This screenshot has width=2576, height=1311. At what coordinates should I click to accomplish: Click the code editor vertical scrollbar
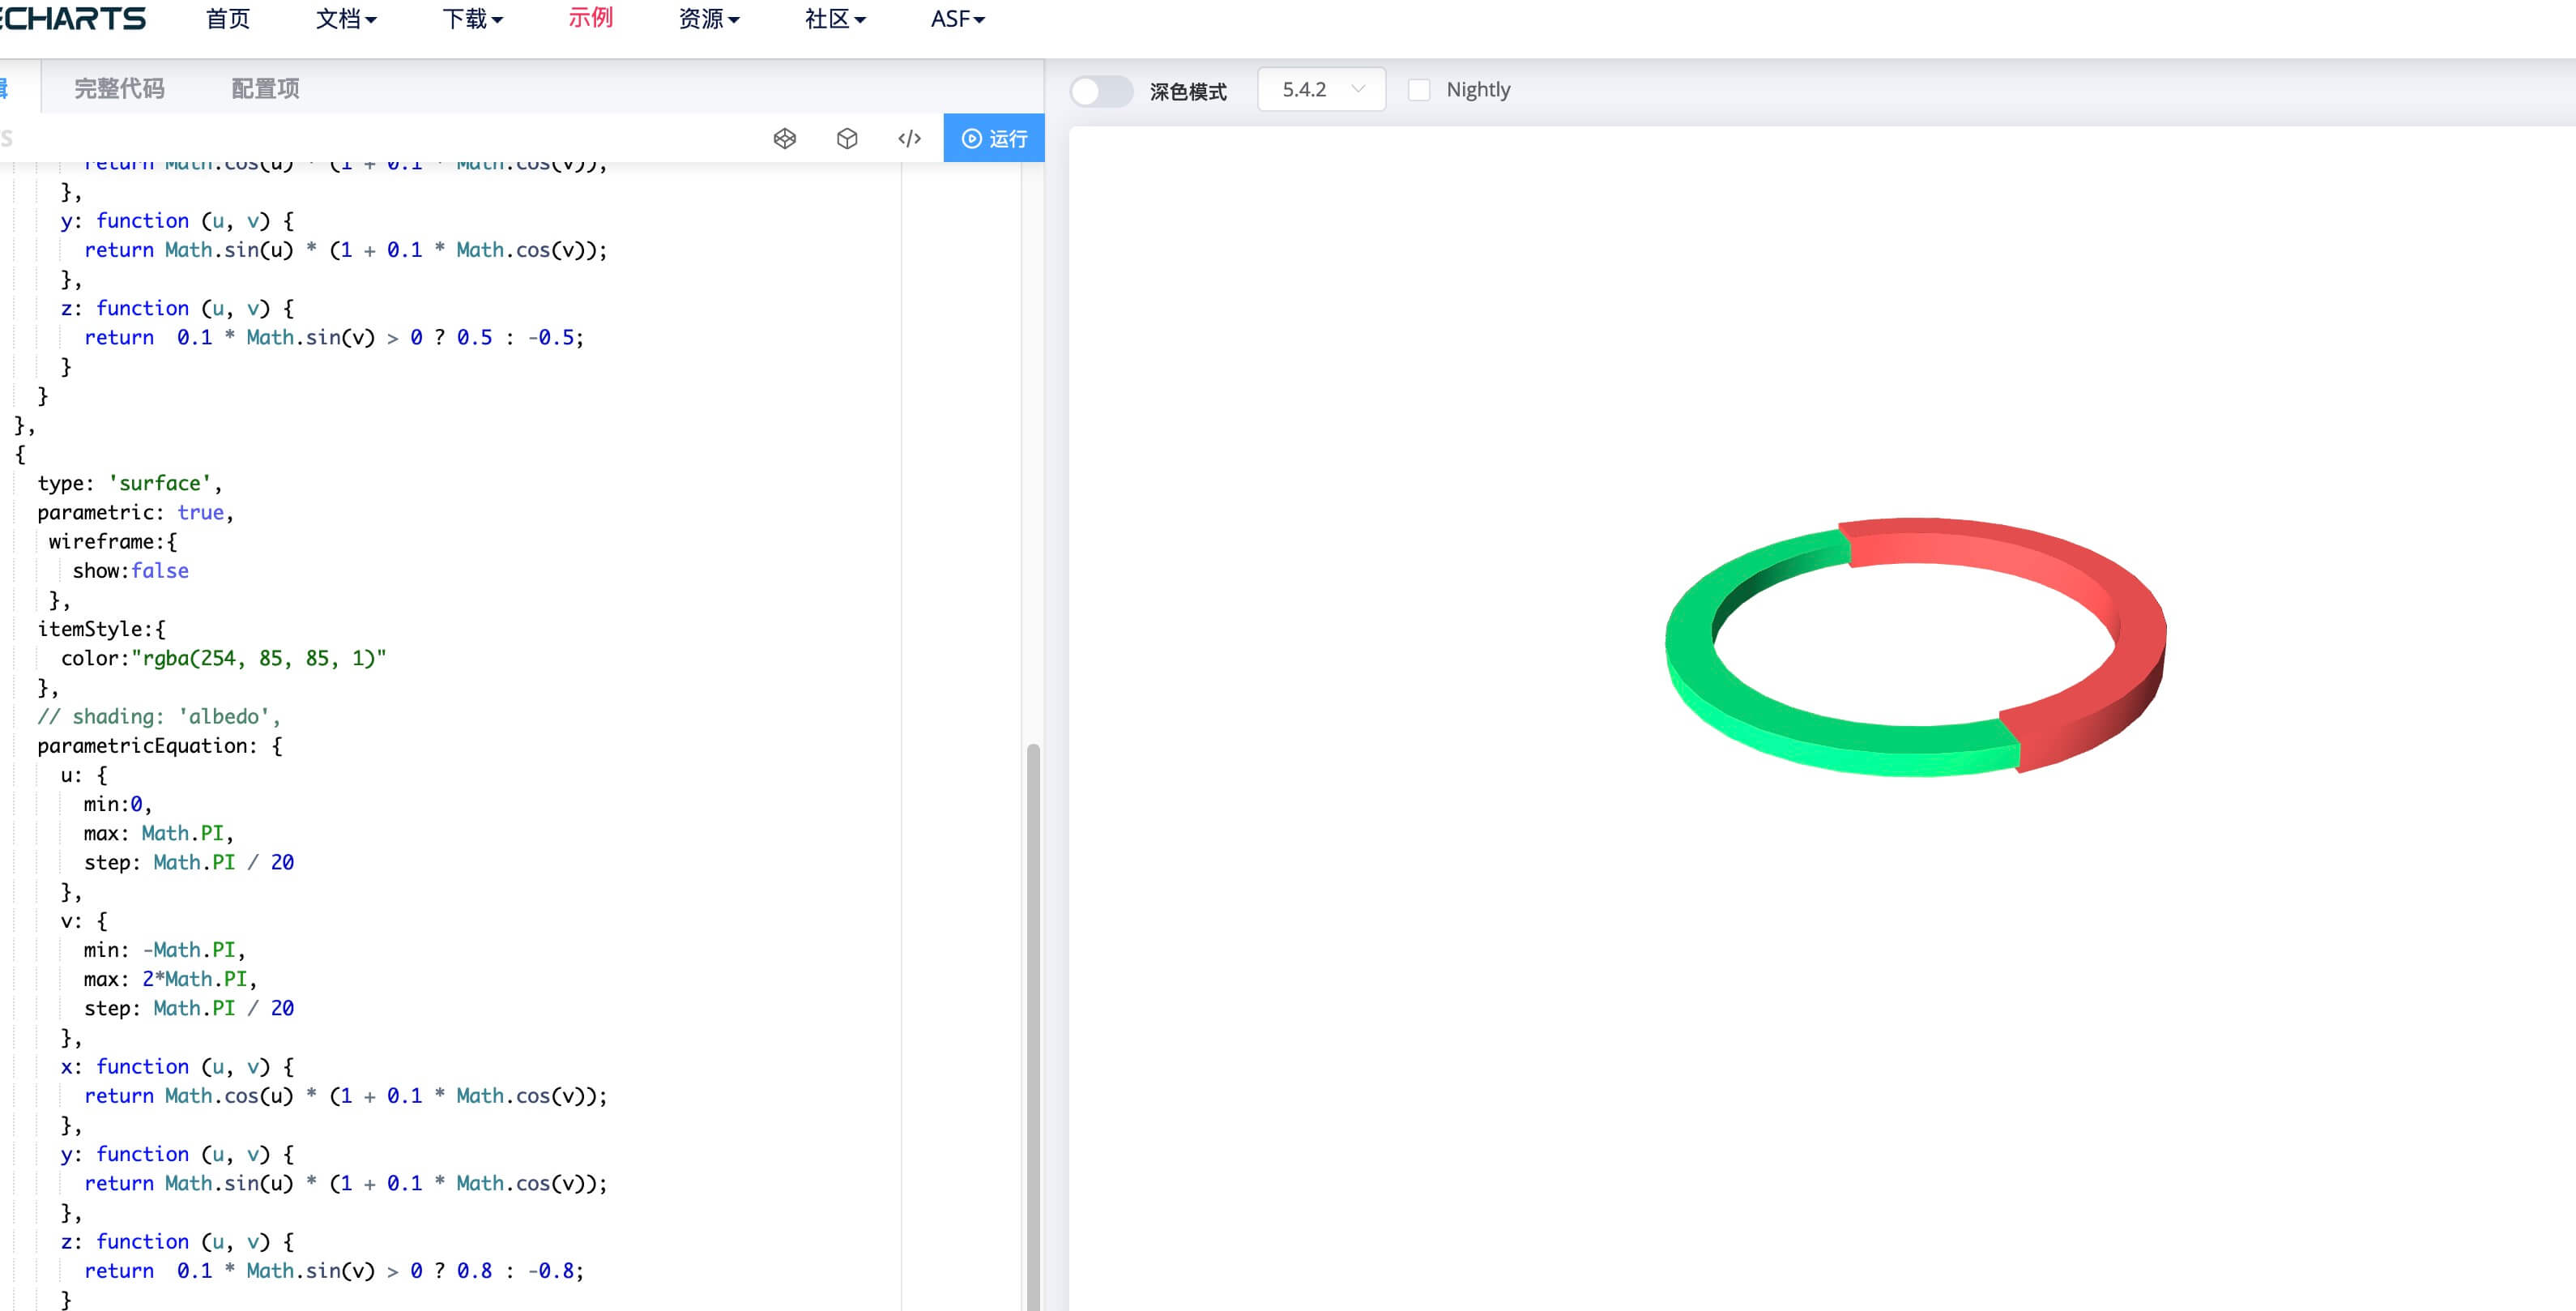[1033, 1000]
